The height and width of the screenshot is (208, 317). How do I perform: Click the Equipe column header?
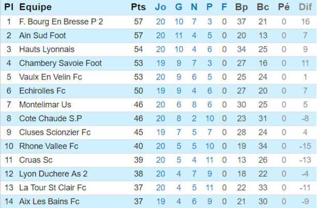[35, 7]
